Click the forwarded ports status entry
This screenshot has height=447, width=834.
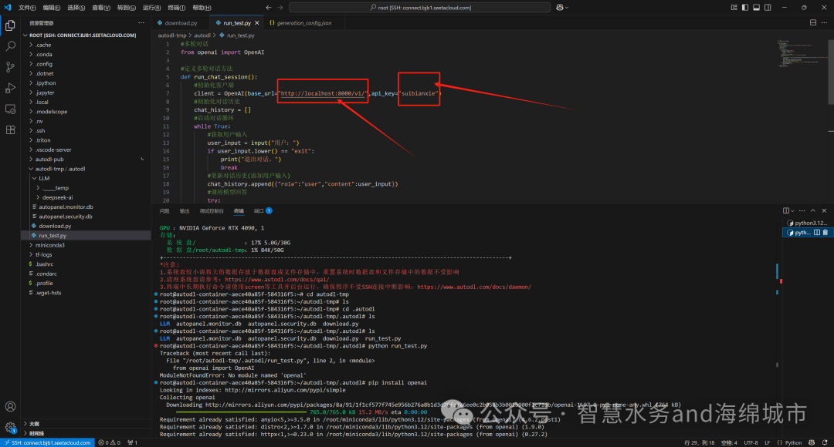point(133,442)
